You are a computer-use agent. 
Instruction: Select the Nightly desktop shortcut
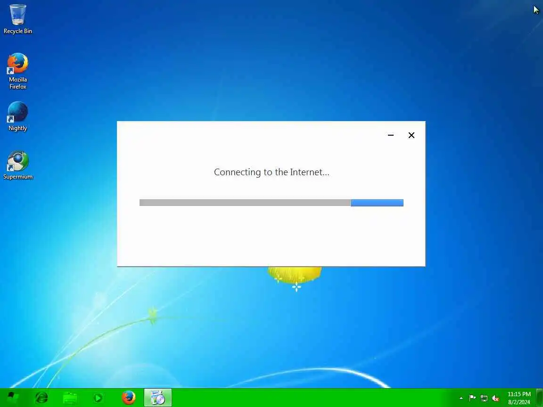[17, 116]
